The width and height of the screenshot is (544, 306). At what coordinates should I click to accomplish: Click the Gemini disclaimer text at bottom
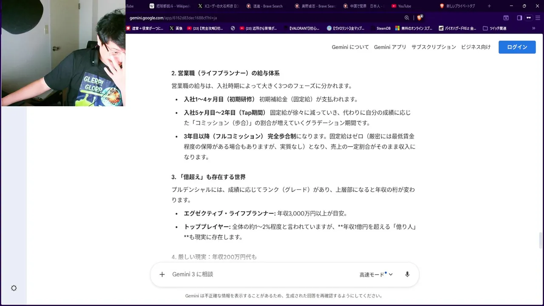(283, 296)
